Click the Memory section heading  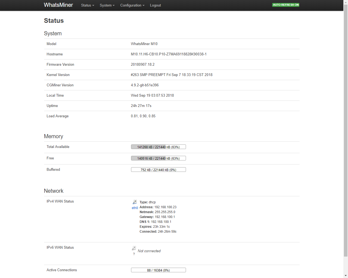pyautogui.click(x=54, y=136)
